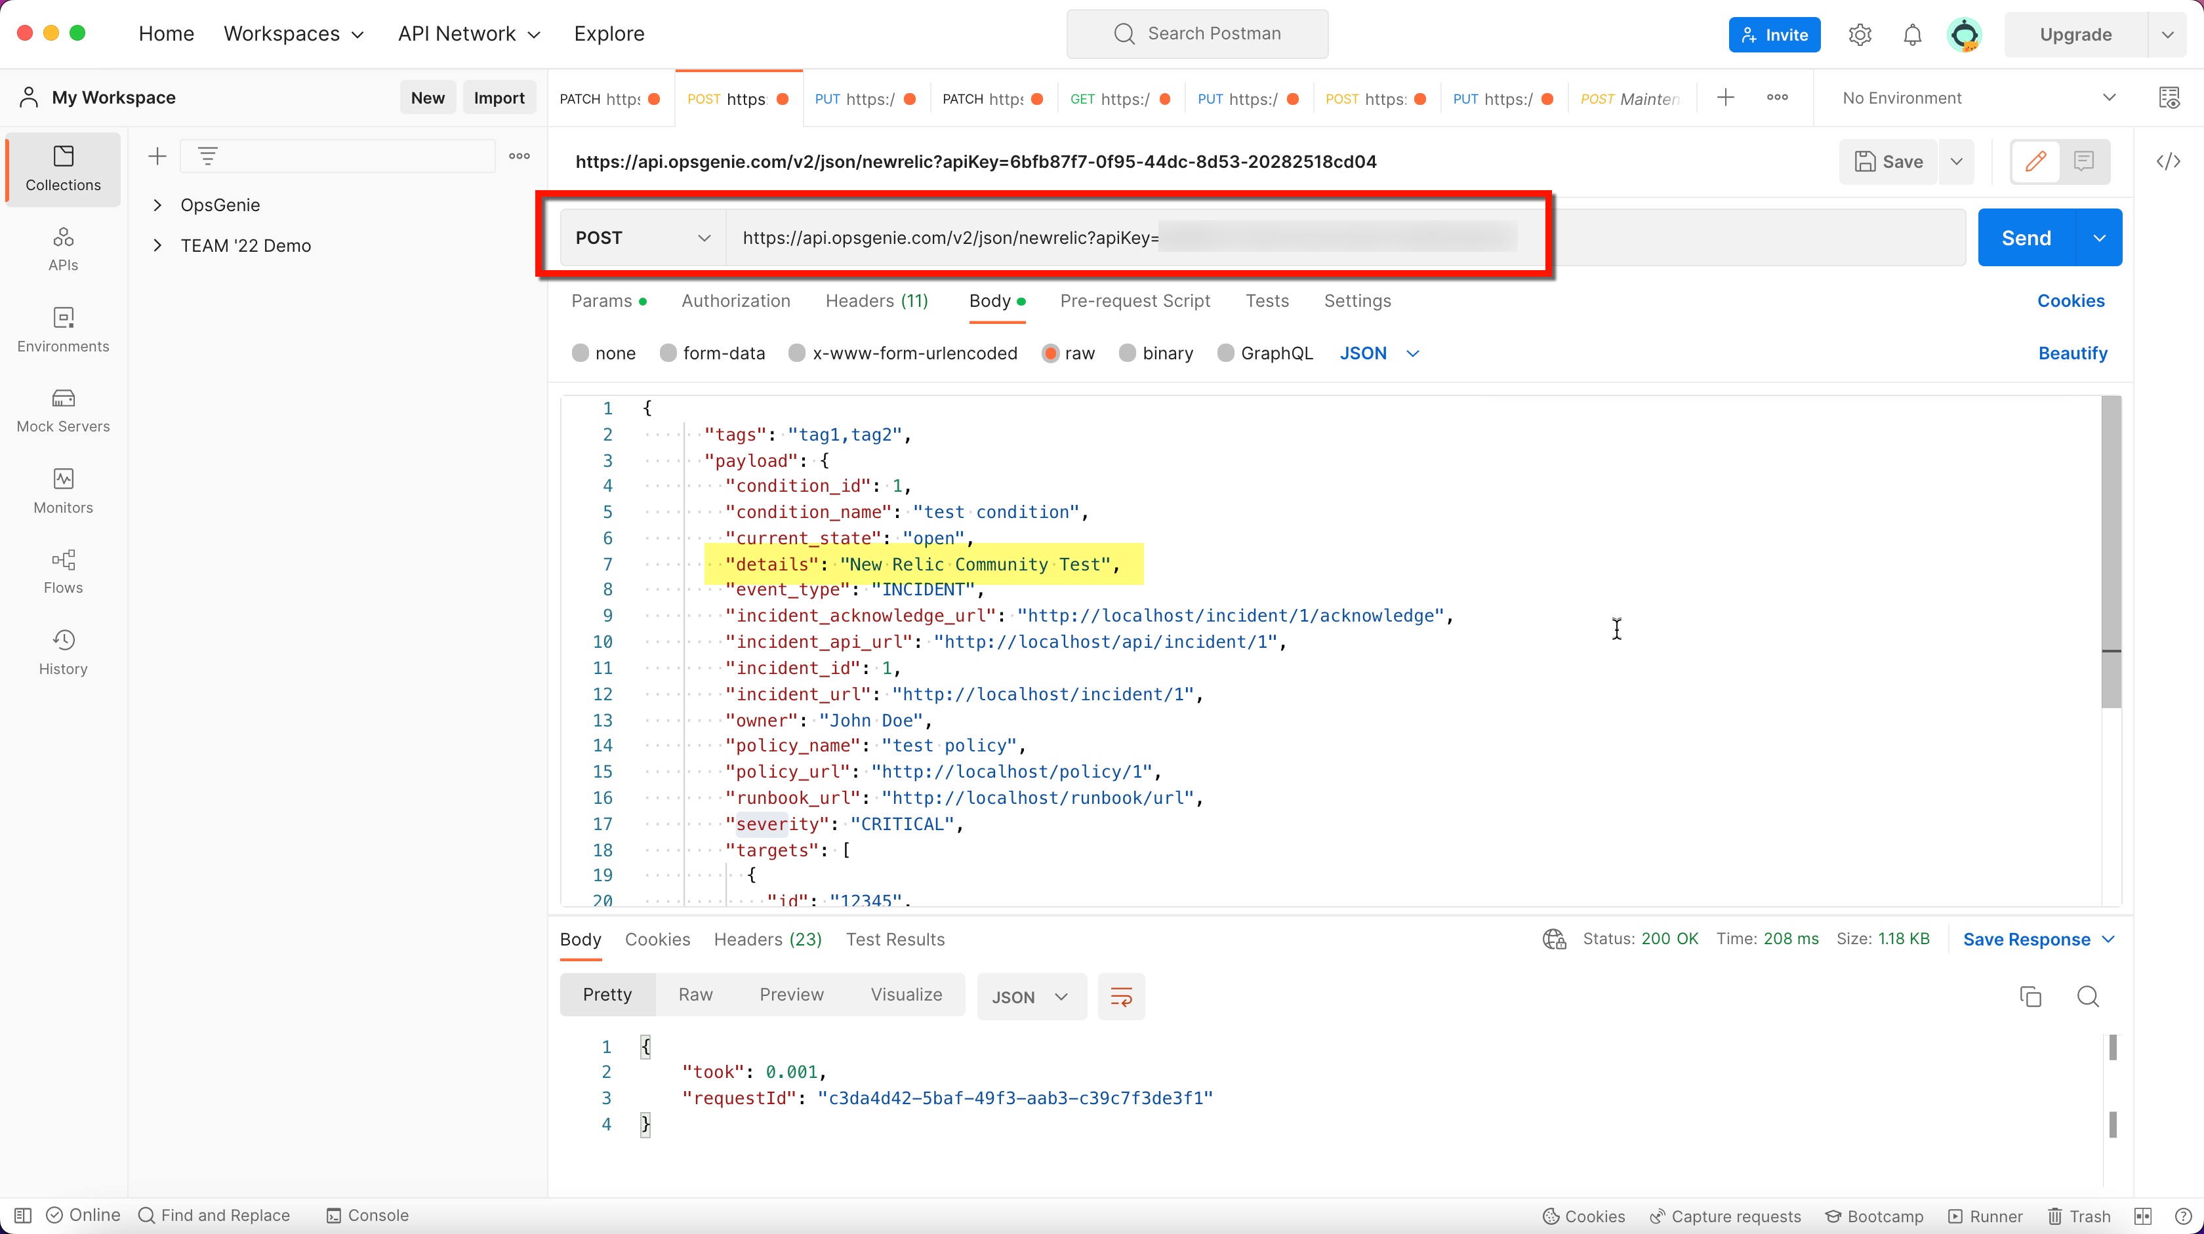Open the request History panel
Image resolution: width=2204 pixels, height=1234 pixels.
click(x=62, y=651)
